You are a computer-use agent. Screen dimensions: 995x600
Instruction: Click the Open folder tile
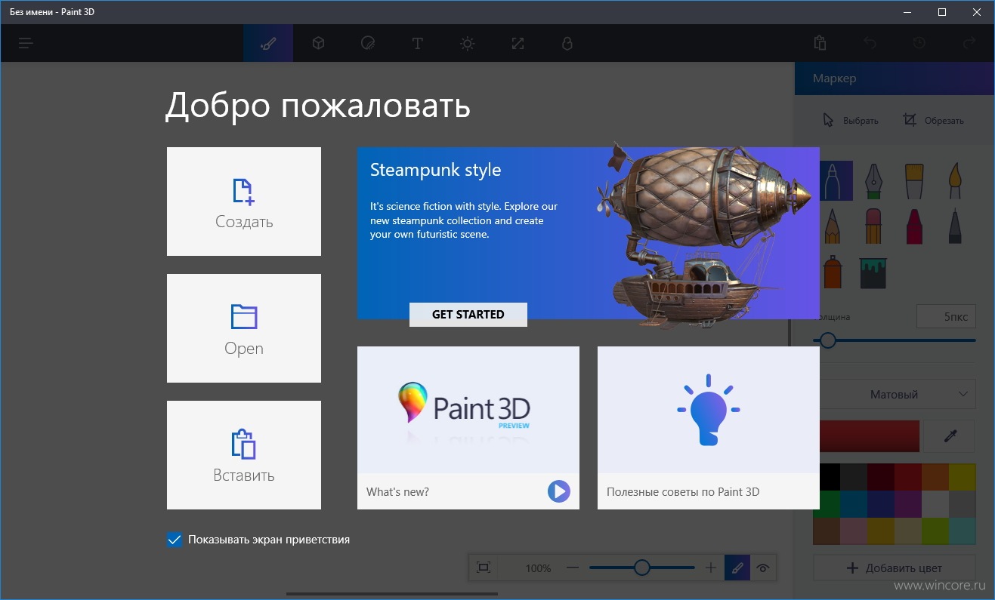pos(244,328)
